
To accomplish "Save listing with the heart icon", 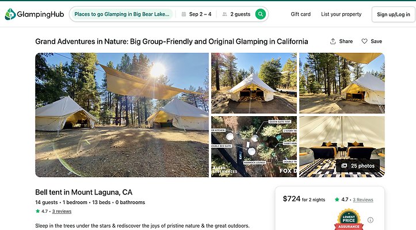I will (x=365, y=41).
